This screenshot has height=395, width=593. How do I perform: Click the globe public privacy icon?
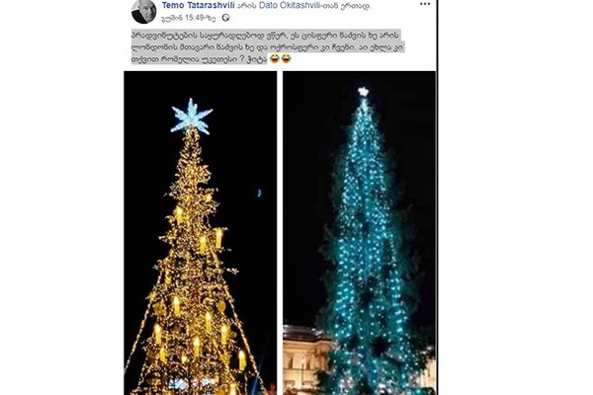pyautogui.click(x=225, y=18)
